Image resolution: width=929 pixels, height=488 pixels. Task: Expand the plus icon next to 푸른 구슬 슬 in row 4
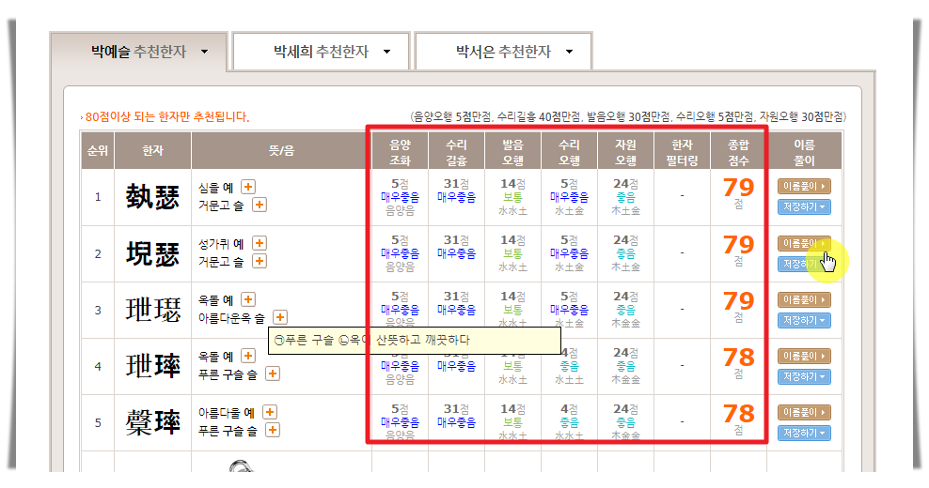click(x=273, y=374)
